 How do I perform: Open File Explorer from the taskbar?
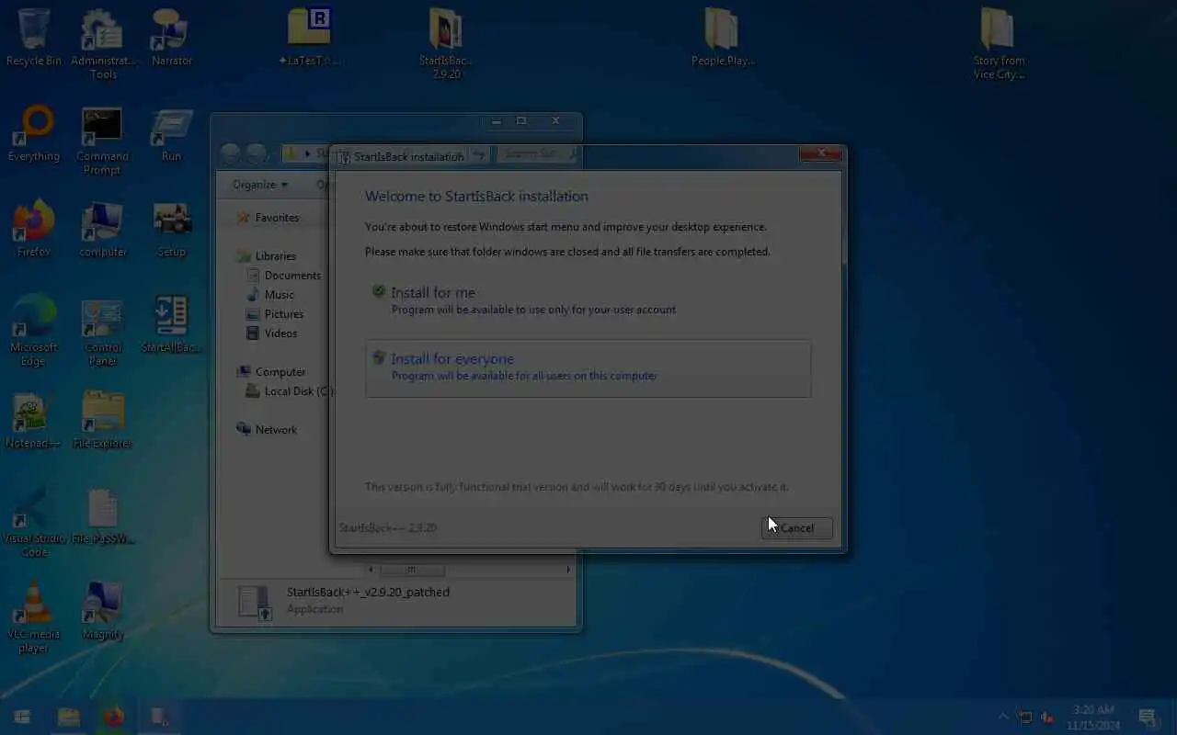pyautogui.click(x=69, y=717)
